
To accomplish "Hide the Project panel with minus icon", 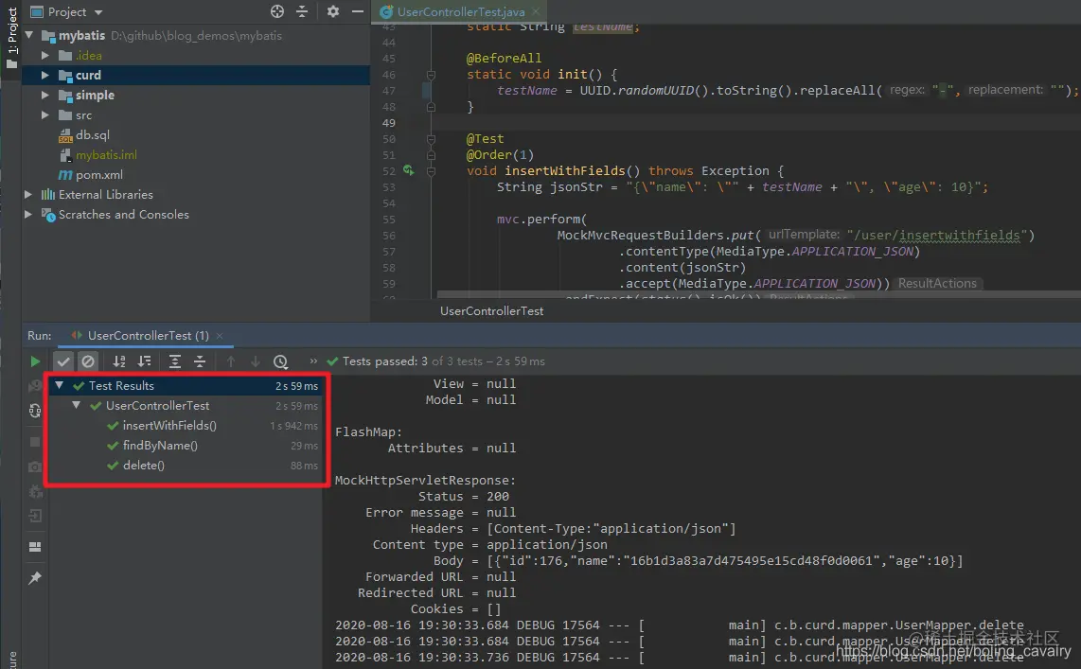I will pos(357,11).
